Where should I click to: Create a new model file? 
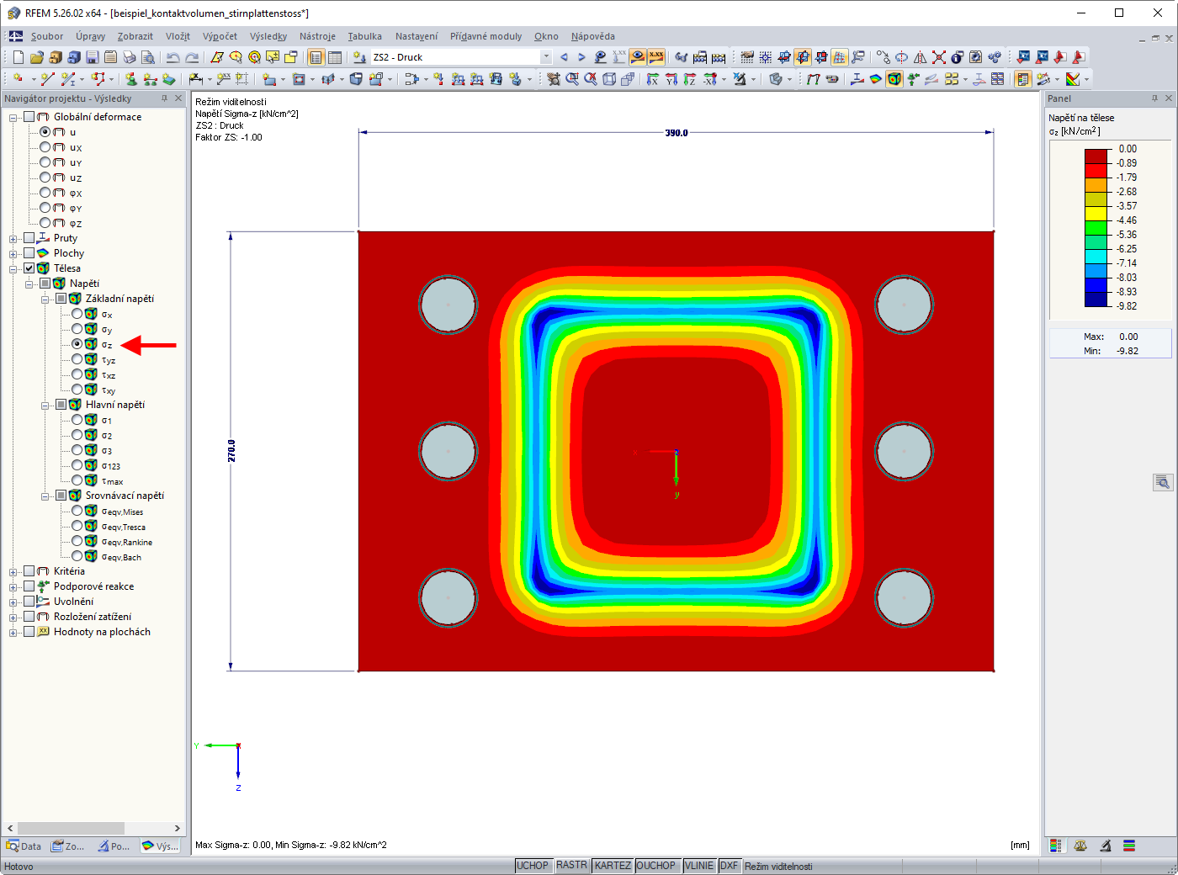[x=19, y=57]
